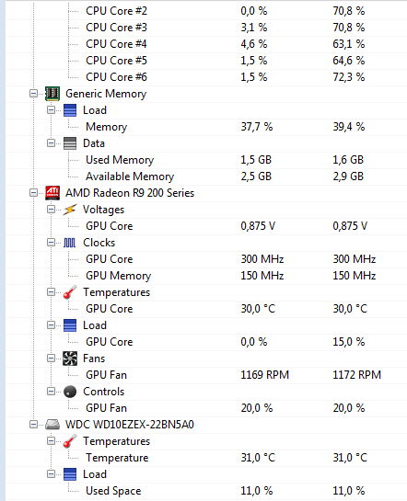Select the CPU Core #4 row
The image size is (407, 501).
pos(206,44)
